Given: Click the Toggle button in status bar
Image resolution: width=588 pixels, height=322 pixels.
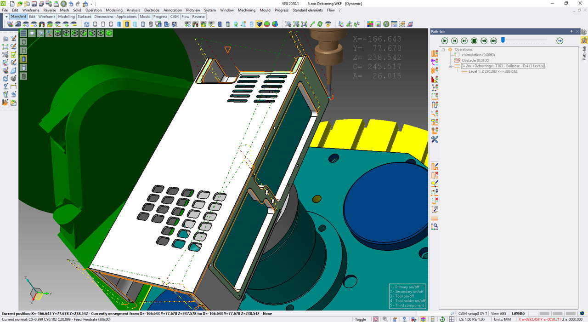Looking at the screenshot, I should tap(361, 319).
